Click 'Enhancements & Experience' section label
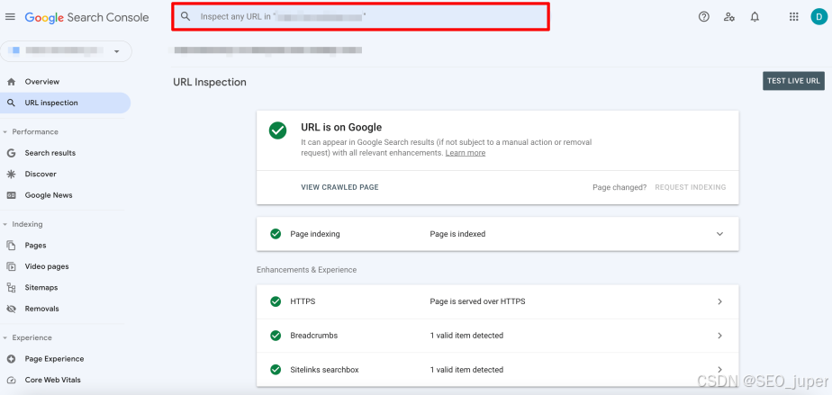This screenshot has height=395, width=832. click(307, 270)
